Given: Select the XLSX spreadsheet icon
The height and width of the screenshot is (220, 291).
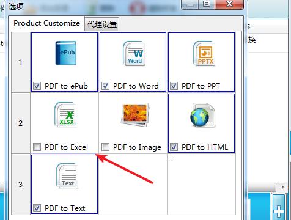Looking at the screenshot, I should (65, 114).
